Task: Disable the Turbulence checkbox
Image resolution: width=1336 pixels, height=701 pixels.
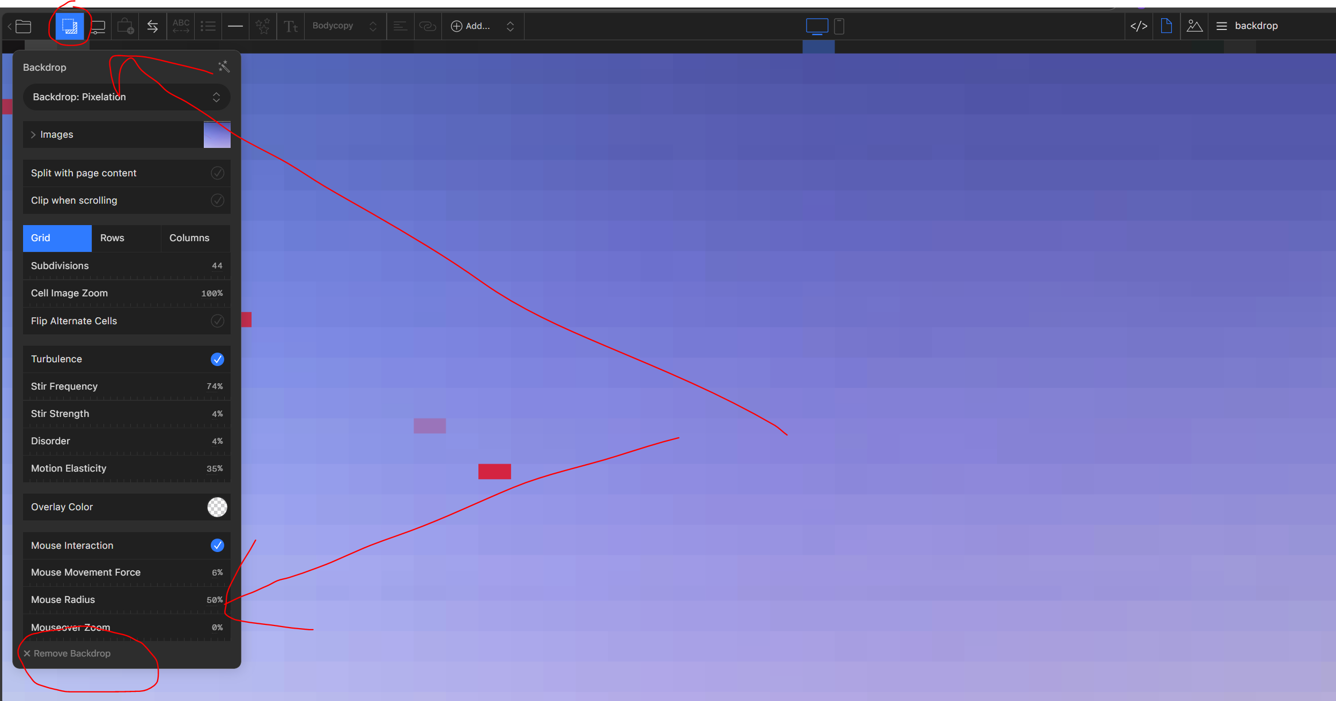Action: [x=217, y=359]
